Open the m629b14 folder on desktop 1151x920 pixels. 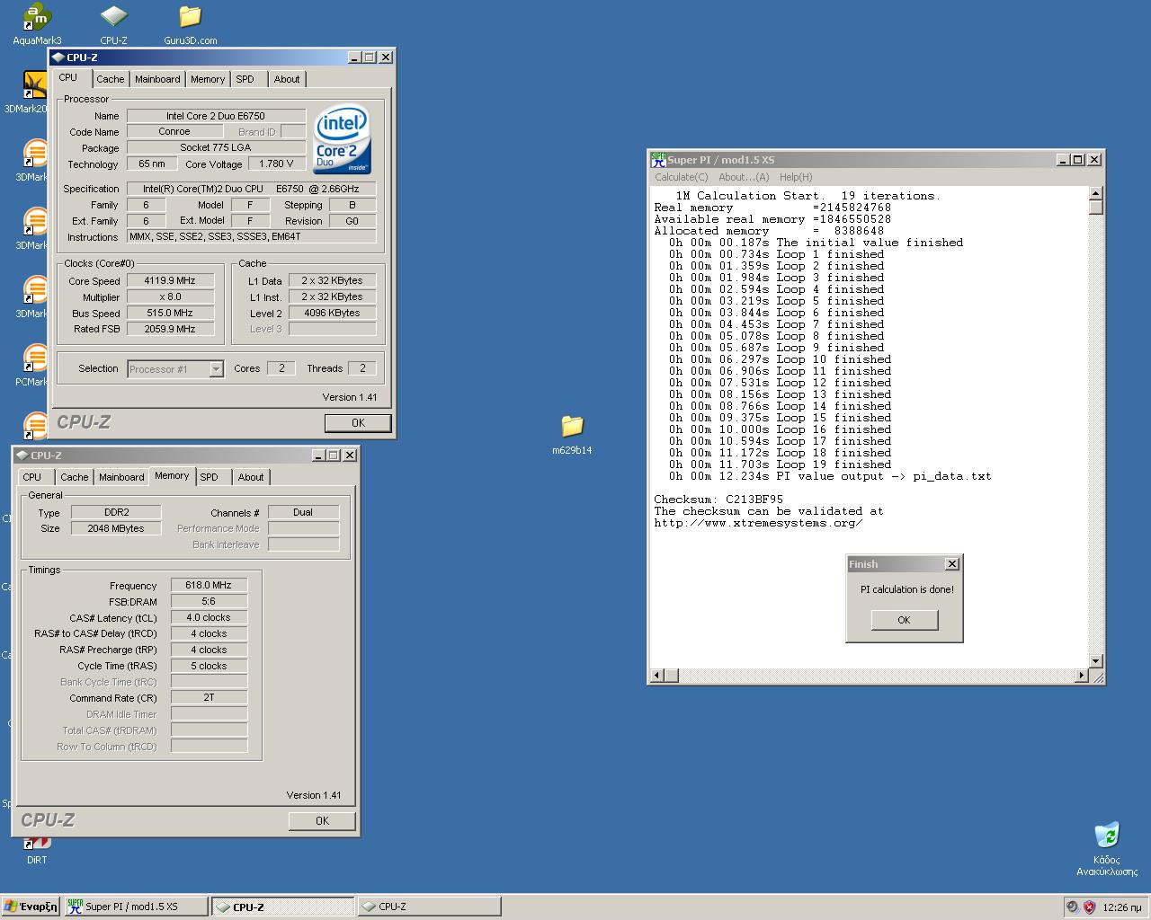[572, 435]
